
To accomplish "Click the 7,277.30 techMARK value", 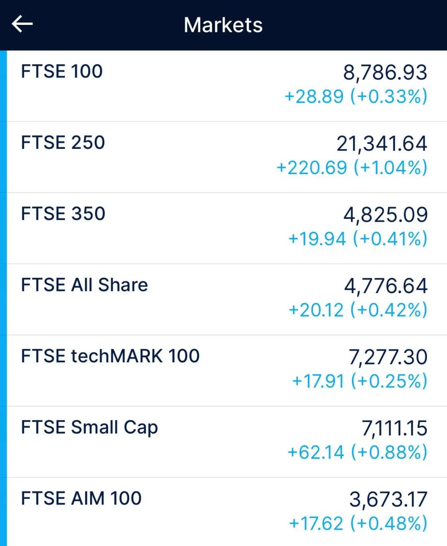I will coord(388,357).
